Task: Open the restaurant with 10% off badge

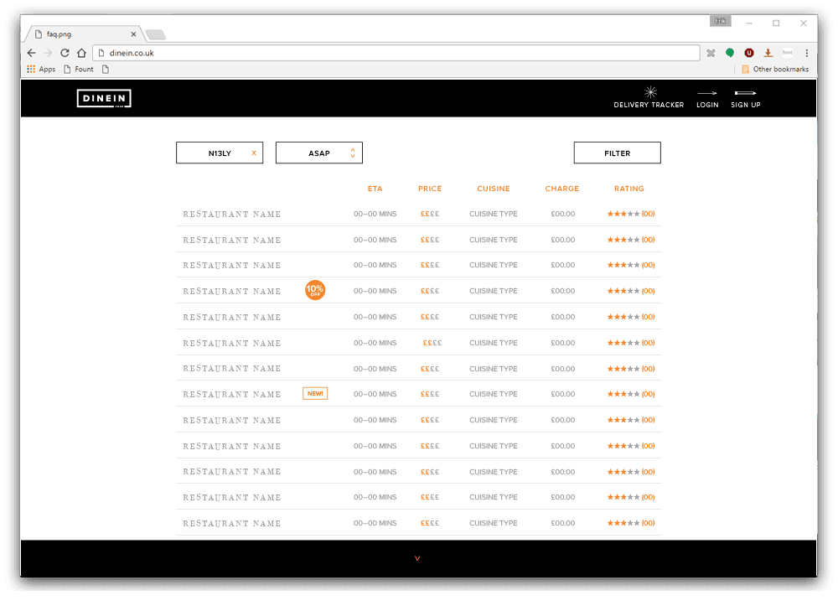Action: pos(232,292)
